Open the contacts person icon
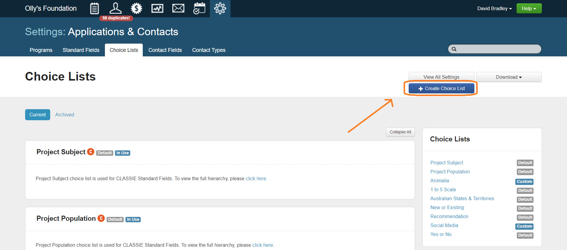Viewport: 567px width, 250px height. [115, 8]
